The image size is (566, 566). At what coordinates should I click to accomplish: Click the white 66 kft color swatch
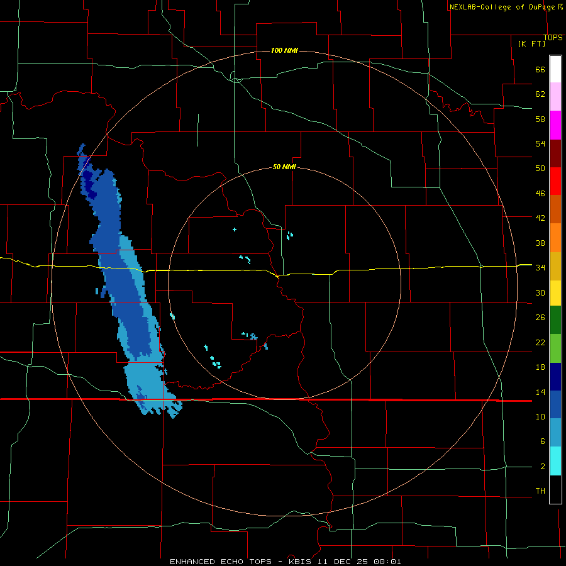[555, 69]
